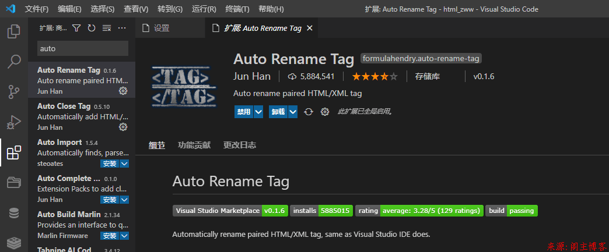The image size is (609, 252).
Task: Select Auto Complete extension in list
Action: pos(82,188)
